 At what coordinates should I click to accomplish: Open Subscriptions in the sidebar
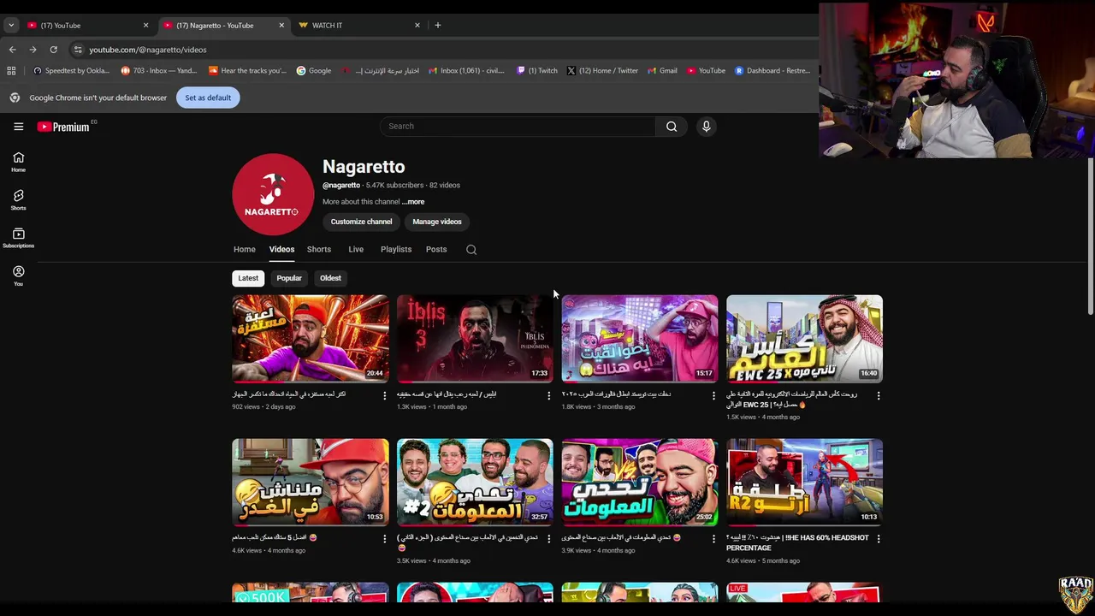tap(18, 238)
